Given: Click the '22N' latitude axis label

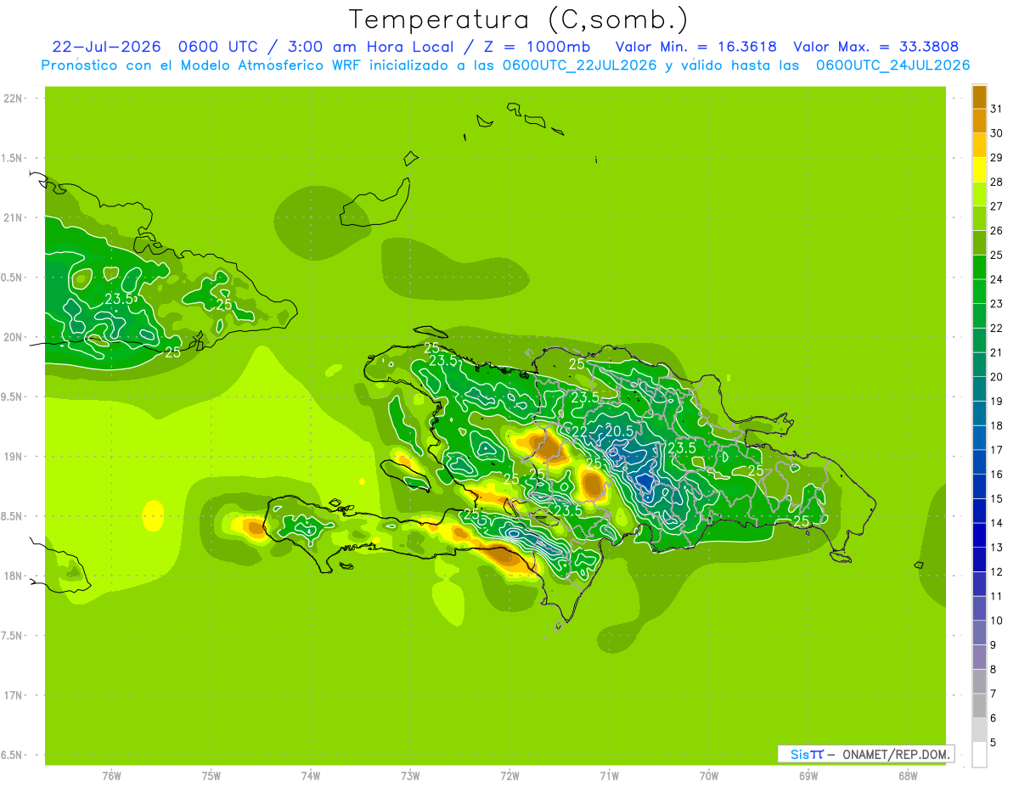Looking at the screenshot, I should point(14,98).
